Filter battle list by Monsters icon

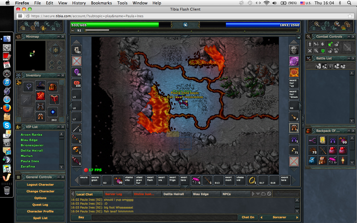click(331, 66)
